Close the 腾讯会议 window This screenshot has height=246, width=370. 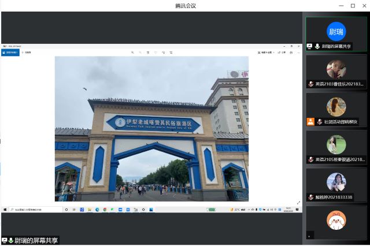[364, 6]
